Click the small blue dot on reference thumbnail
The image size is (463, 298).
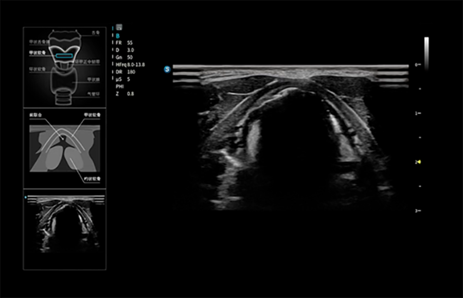coord(25,197)
